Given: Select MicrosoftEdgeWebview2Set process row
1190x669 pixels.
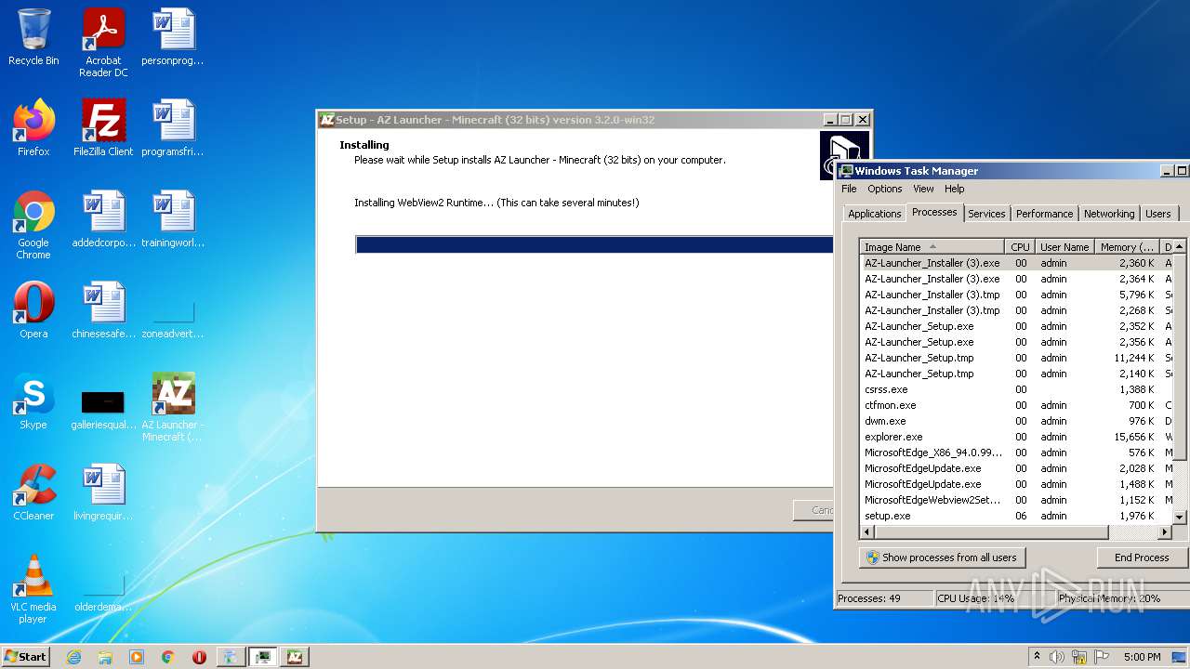Looking at the screenshot, I should [1015, 500].
